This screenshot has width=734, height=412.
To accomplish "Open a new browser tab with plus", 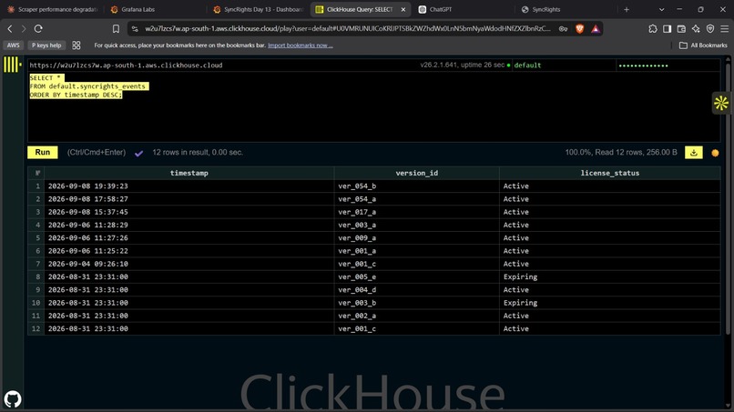I will tap(627, 9).
